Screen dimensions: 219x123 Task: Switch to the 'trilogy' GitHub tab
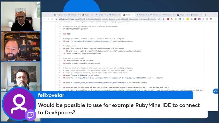pos(182,15)
